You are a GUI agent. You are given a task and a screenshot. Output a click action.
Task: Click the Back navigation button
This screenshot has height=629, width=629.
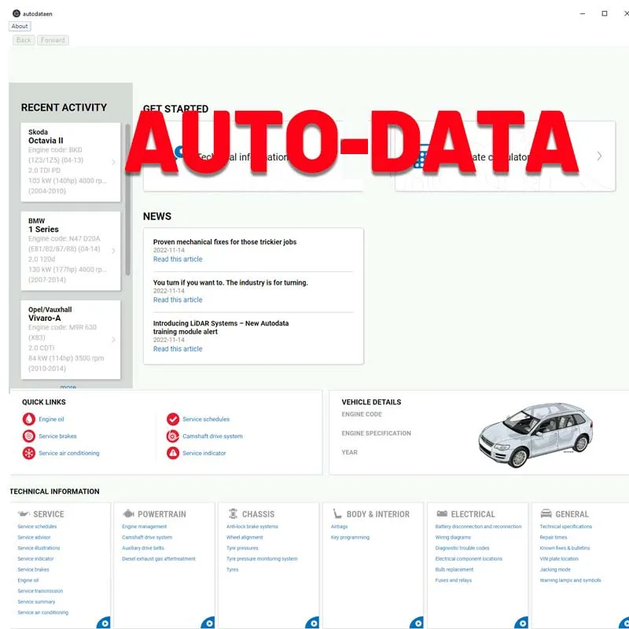pos(24,40)
